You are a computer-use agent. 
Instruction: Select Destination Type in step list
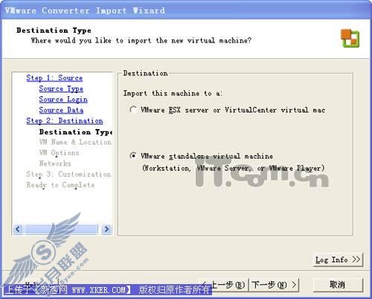coord(76,132)
